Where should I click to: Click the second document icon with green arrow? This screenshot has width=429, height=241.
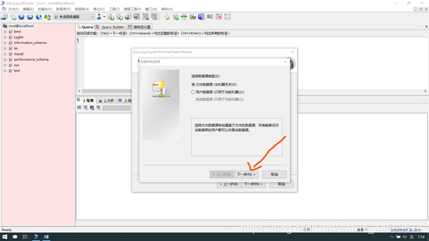pyautogui.click(x=119, y=17)
